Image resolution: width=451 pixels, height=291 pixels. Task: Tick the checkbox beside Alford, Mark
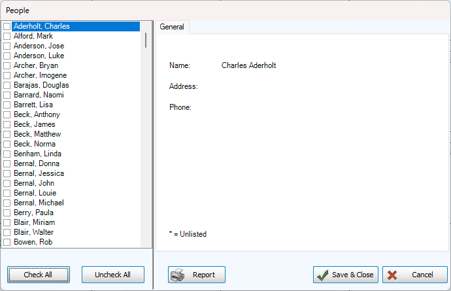[7, 37]
